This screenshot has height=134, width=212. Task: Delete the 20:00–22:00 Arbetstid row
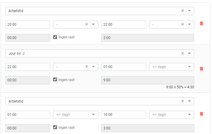[201, 24]
